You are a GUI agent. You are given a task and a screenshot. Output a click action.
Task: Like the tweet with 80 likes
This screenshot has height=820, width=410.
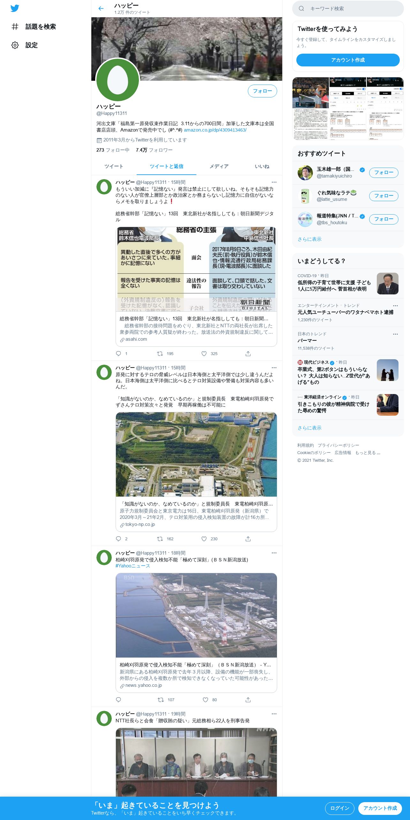tap(206, 700)
